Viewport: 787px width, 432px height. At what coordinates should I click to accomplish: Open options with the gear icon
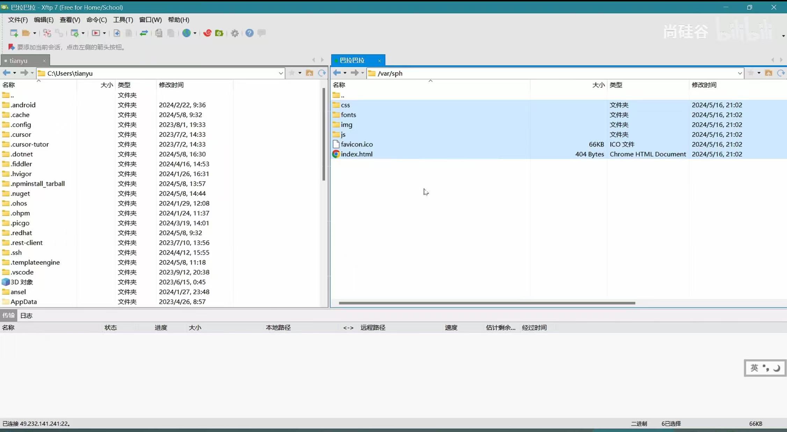click(x=235, y=33)
